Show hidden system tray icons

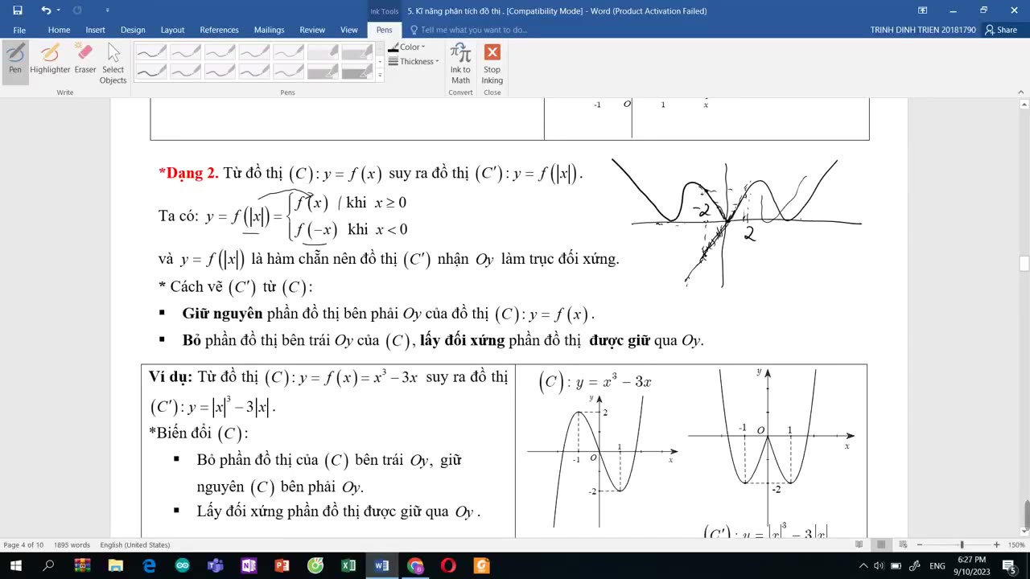pos(863,566)
